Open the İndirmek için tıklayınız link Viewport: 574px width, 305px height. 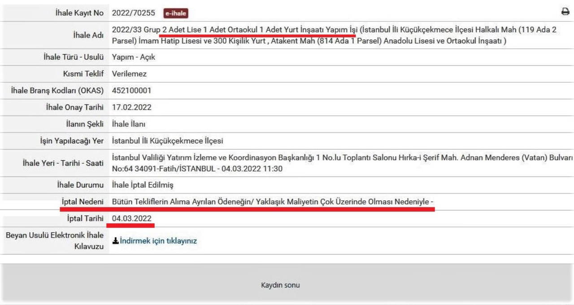pos(158,241)
